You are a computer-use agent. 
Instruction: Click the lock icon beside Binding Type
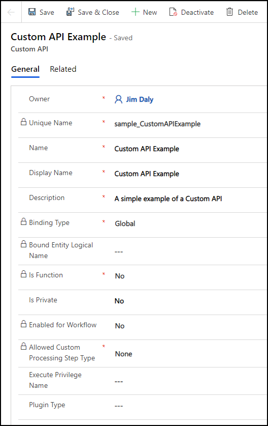point(23,221)
